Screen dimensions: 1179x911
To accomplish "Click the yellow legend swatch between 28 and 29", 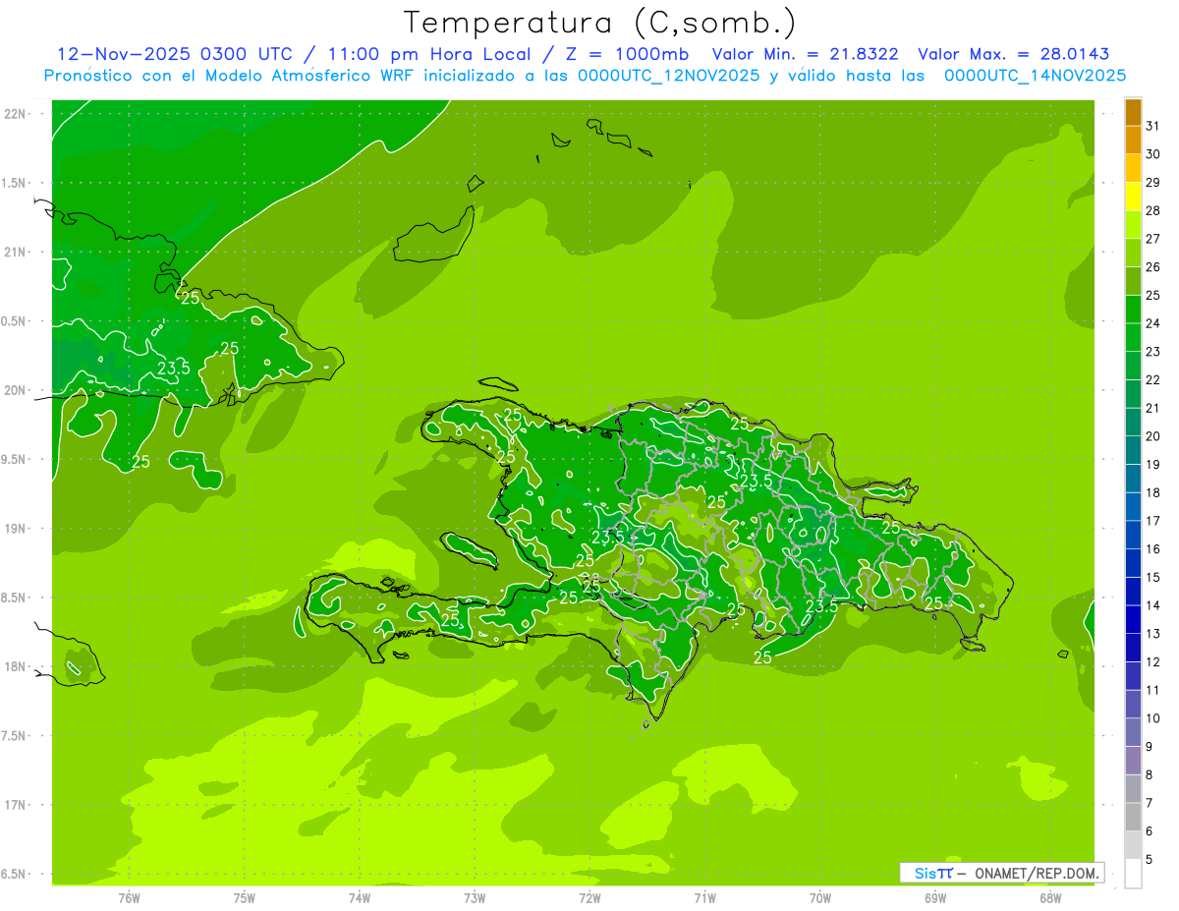I will tap(1133, 197).
